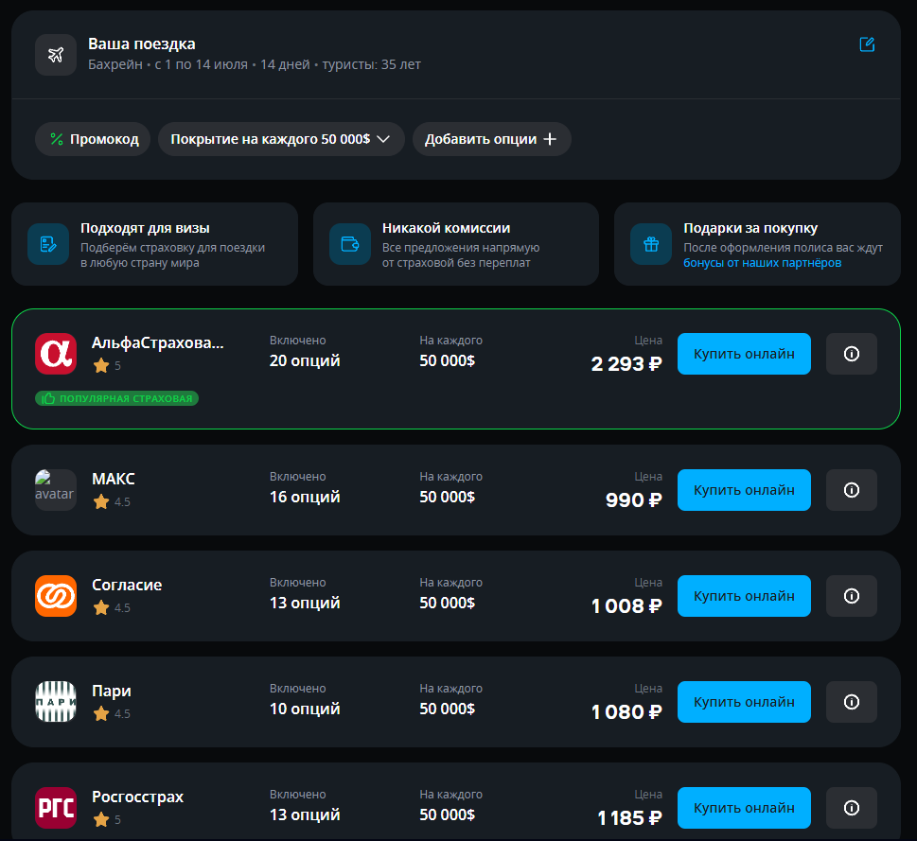Expand the Покрытие на каждого 50 000$ dropdown
Image resolution: width=917 pixels, height=841 pixels.
[x=281, y=139]
